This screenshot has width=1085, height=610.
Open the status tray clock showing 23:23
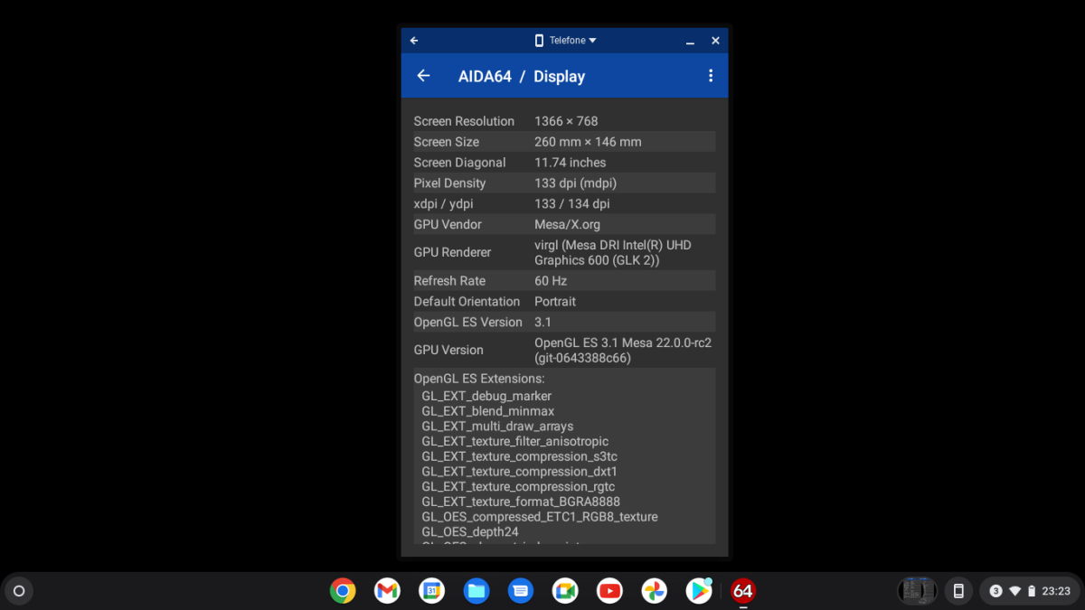(1056, 591)
